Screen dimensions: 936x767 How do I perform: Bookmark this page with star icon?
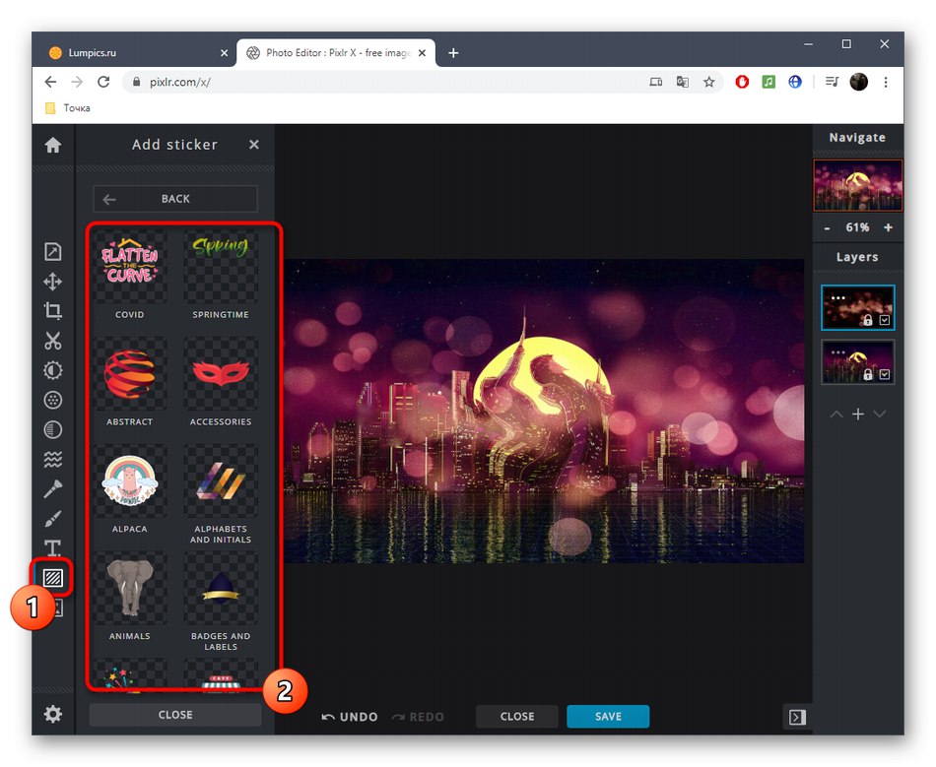[708, 82]
